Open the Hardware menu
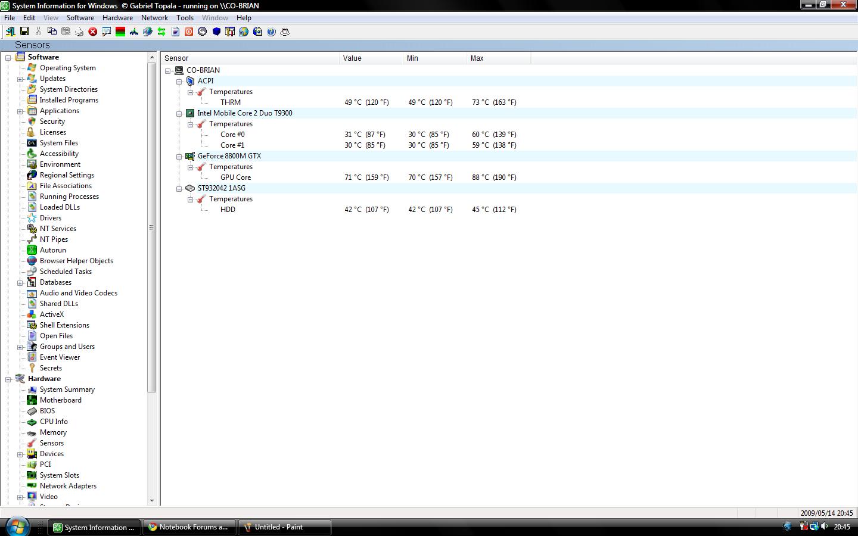858x536 pixels. 118,18
